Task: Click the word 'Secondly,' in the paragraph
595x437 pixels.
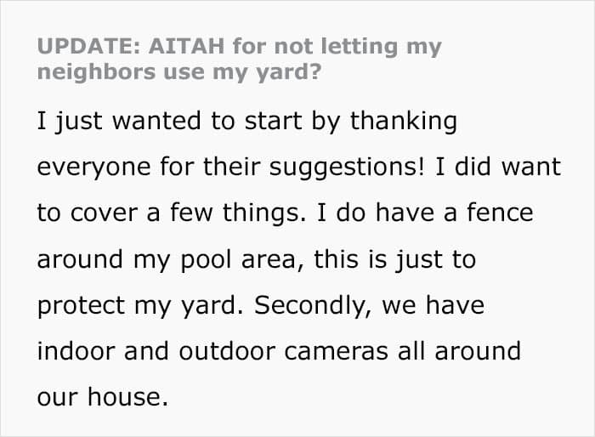Action: tap(314, 305)
